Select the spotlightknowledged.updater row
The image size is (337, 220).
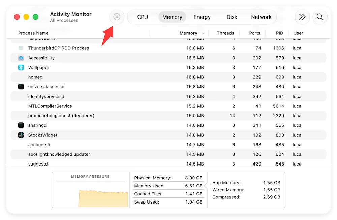168,154
